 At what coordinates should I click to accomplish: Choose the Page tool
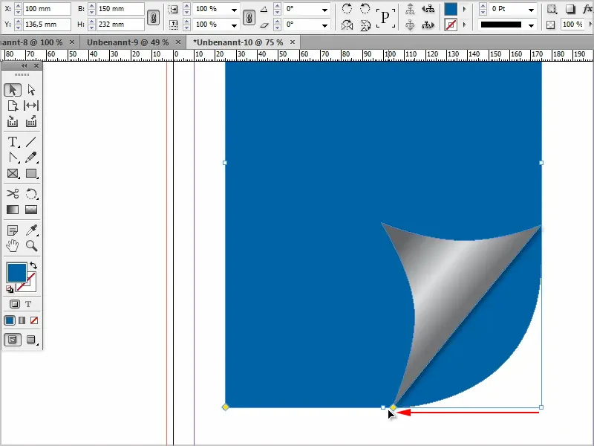(13, 106)
